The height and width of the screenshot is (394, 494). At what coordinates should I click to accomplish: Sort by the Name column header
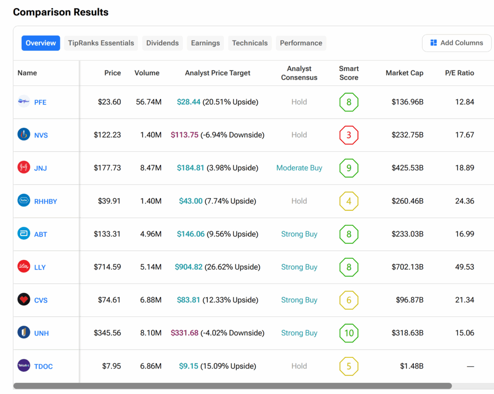[x=27, y=73]
